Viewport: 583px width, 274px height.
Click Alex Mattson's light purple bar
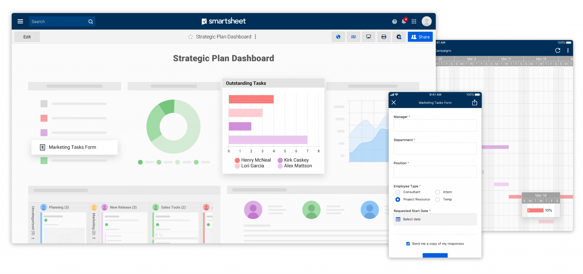[268, 140]
